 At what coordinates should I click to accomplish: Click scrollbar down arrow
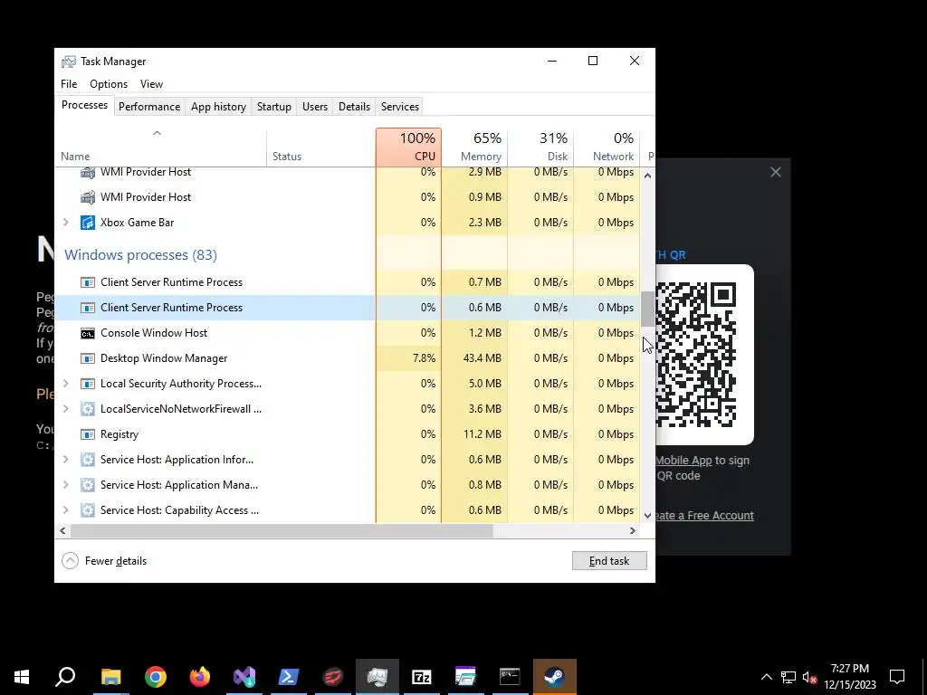tap(647, 515)
